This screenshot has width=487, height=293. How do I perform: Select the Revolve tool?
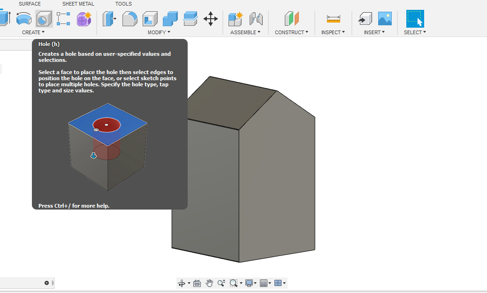[24, 19]
